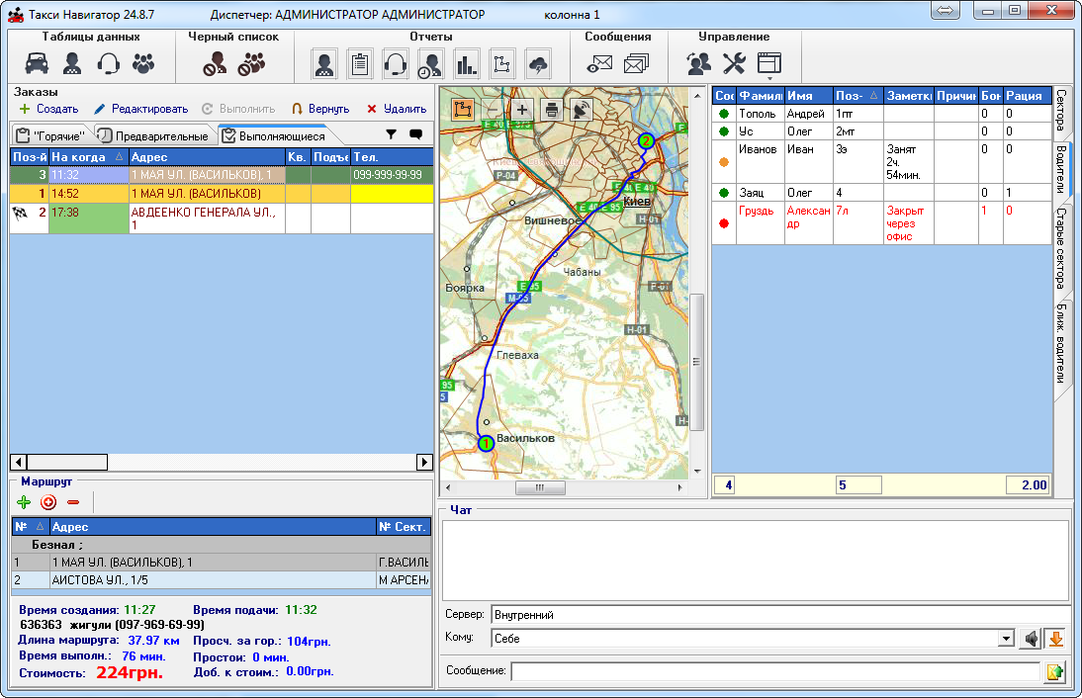1082x698 pixels.
Task: Toggle the sector polygon tool on map
Action: pos(462,110)
